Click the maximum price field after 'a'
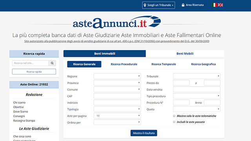Image resolution: width=251 pixels, height=141 pixels. (212, 83)
